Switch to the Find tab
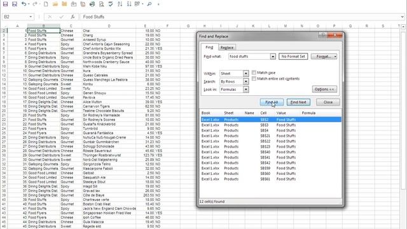 [209, 47]
